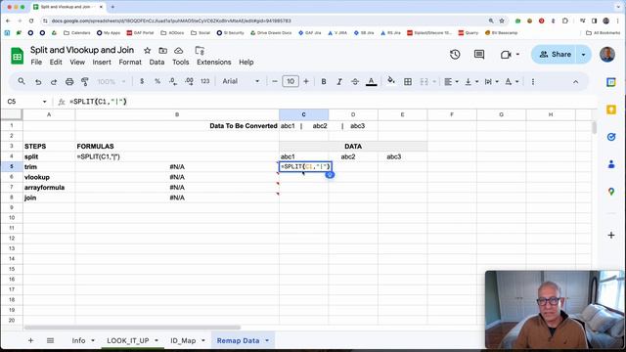The image size is (626, 352).
Task: Open borders tool
Action: [x=408, y=81]
